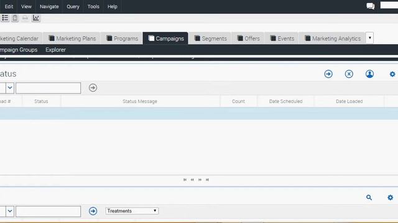Open the Campaign Groups link

click(19, 50)
